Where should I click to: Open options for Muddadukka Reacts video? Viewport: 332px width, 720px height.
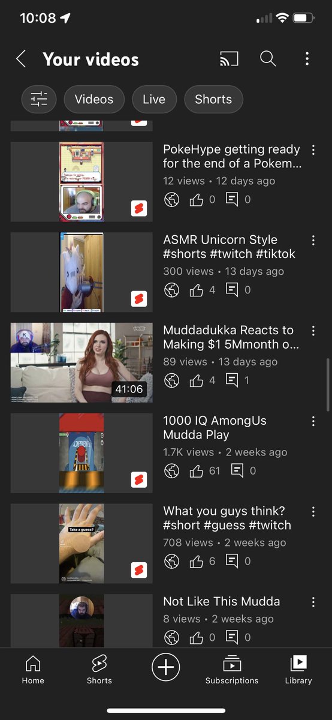[x=313, y=331]
